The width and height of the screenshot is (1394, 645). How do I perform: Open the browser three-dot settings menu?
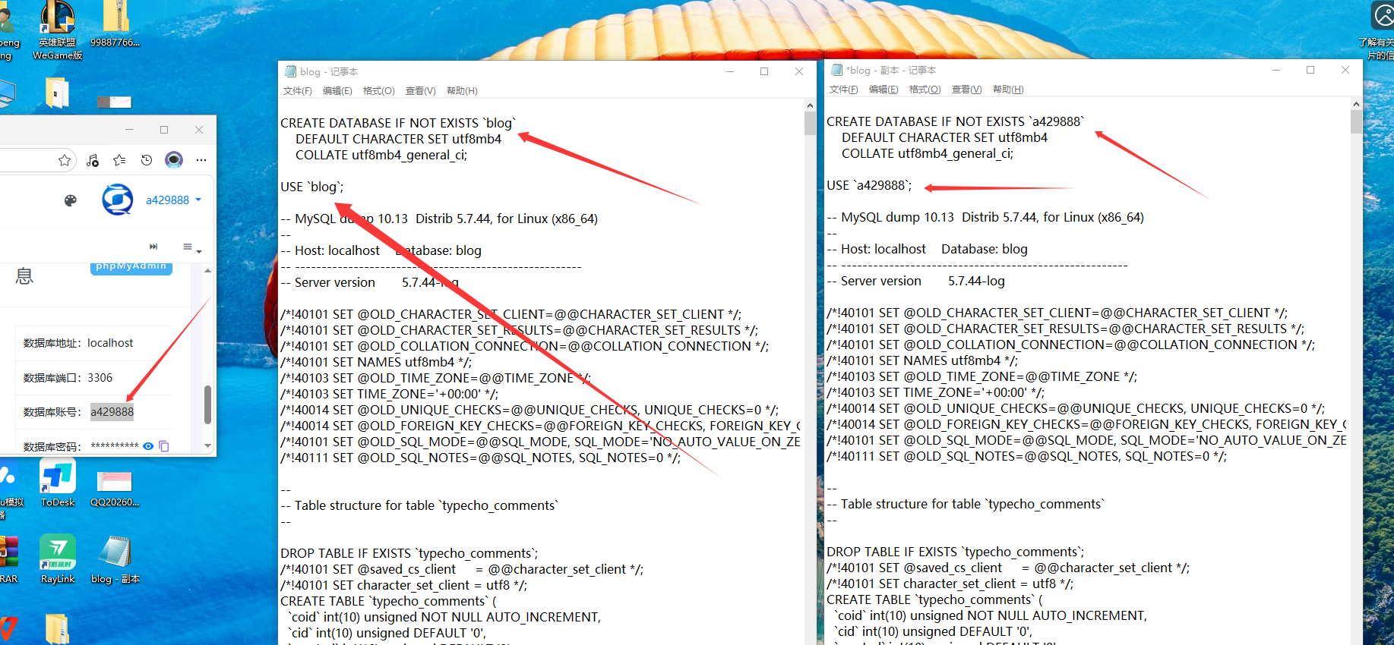[x=201, y=160]
